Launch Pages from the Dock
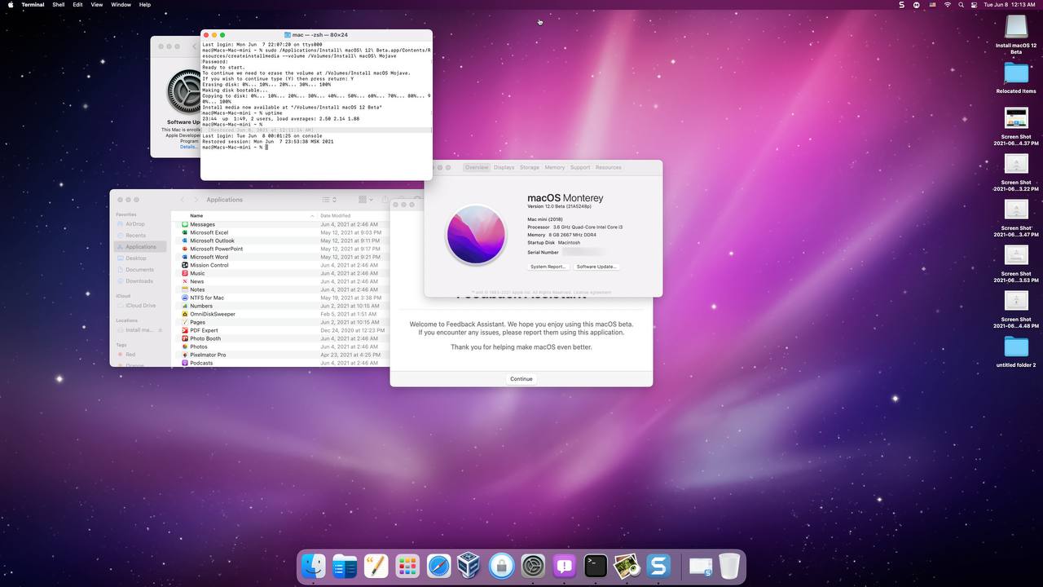 pyautogui.click(x=376, y=566)
